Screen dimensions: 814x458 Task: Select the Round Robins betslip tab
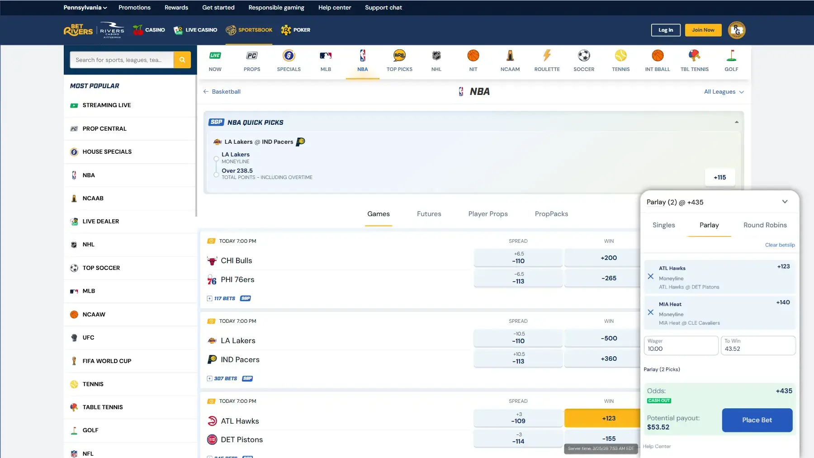coord(765,225)
